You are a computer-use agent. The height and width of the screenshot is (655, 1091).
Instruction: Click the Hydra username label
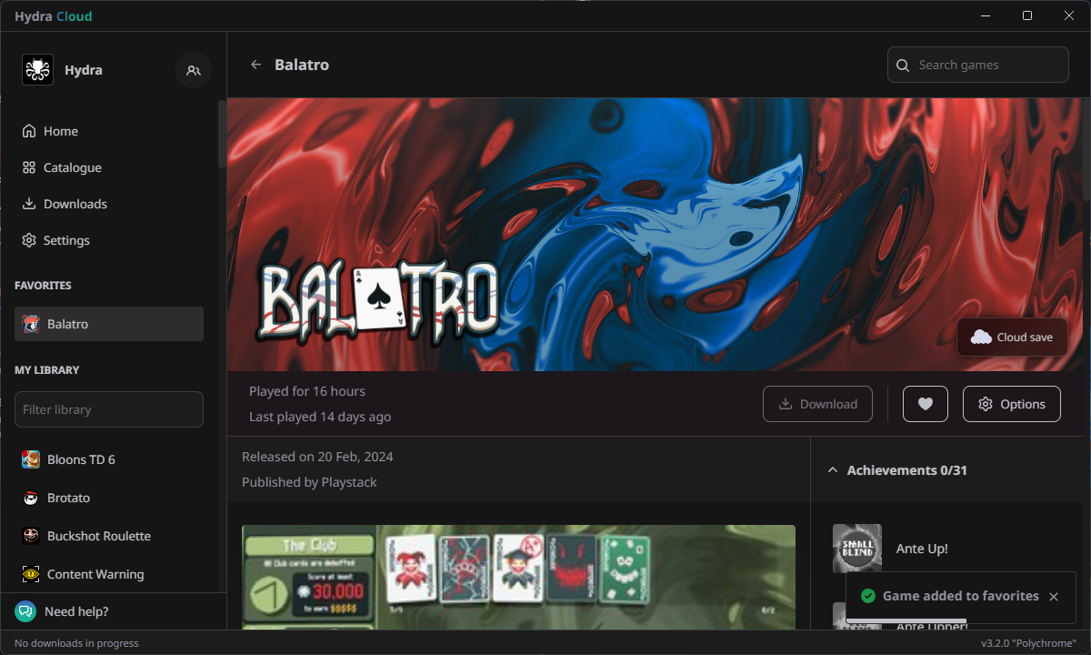pos(84,70)
